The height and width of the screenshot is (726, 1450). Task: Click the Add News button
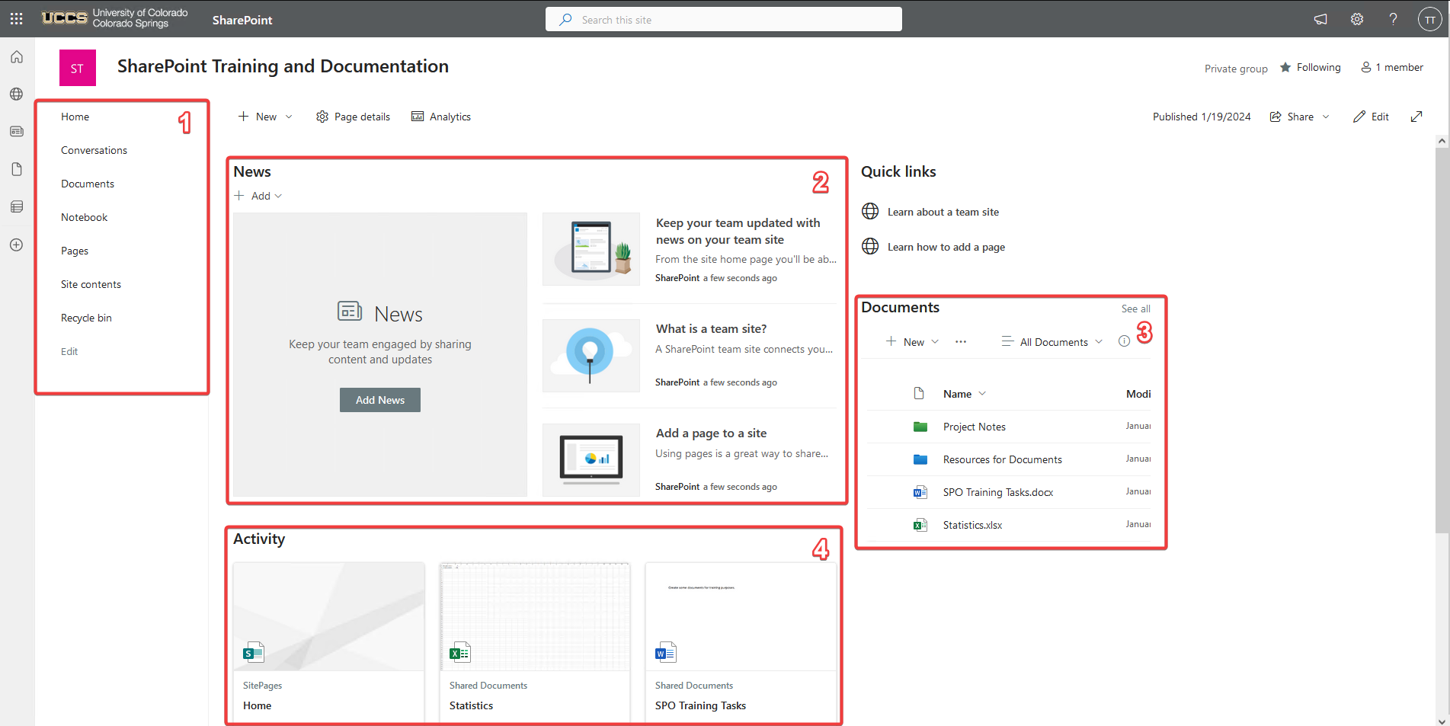pos(380,400)
